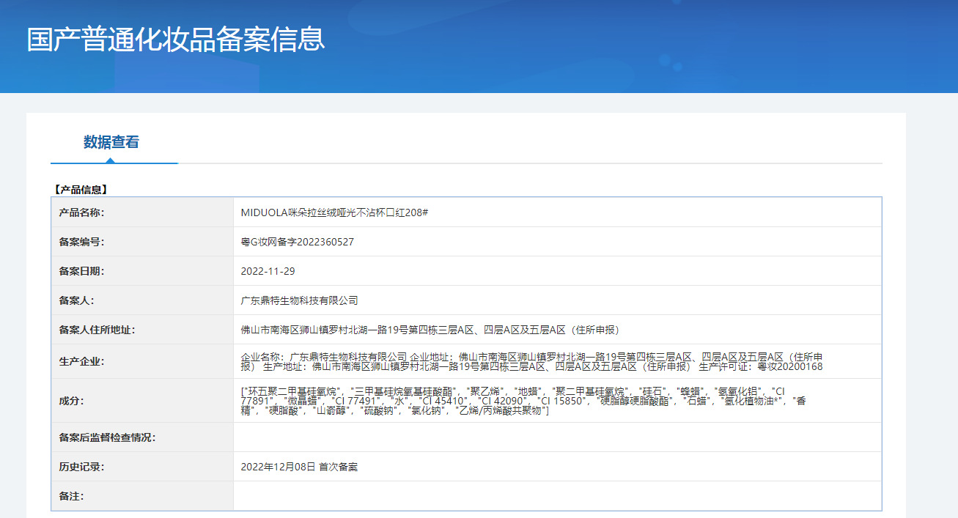This screenshot has height=518, width=958.
Task: Click history record 2022年12月08日 首次备案
Action: pos(299,467)
